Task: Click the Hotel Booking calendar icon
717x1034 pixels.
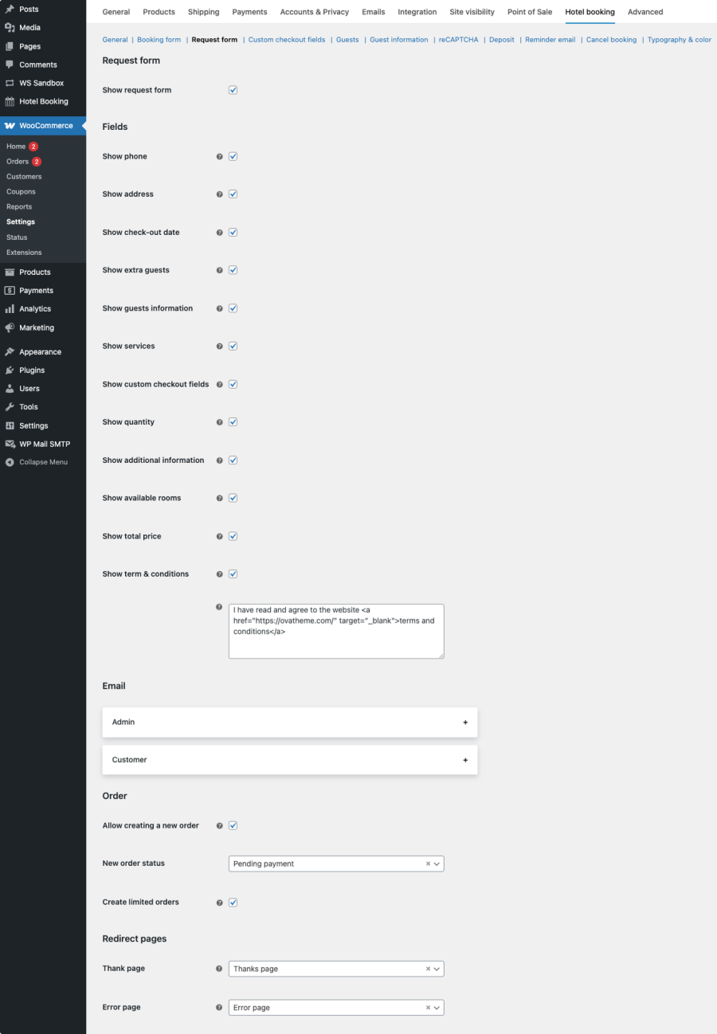Action: [10, 101]
